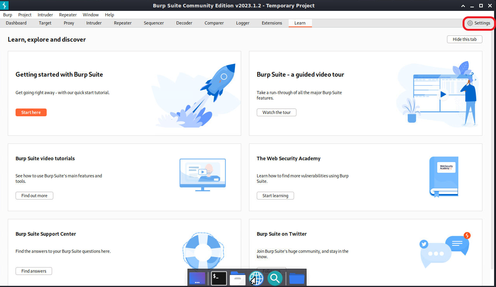
Task: Click 'The Web Security Academy' heading
Action: coord(289,158)
